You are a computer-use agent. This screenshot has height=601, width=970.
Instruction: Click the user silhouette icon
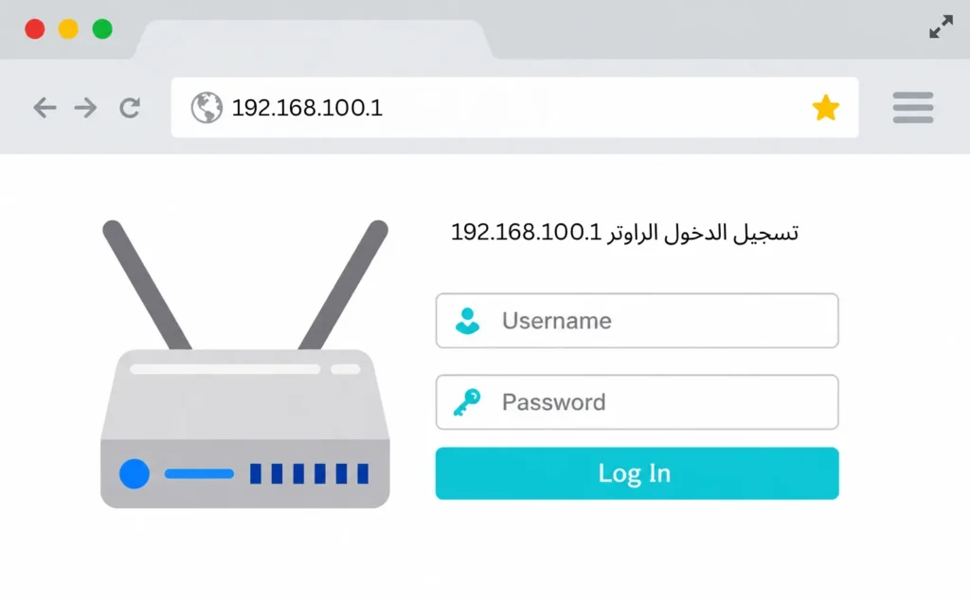pyautogui.click(x=468, y=321)
